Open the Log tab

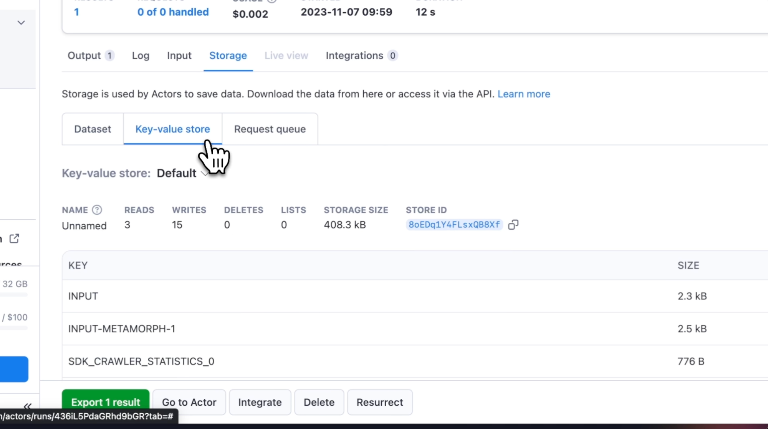(141, 56)
